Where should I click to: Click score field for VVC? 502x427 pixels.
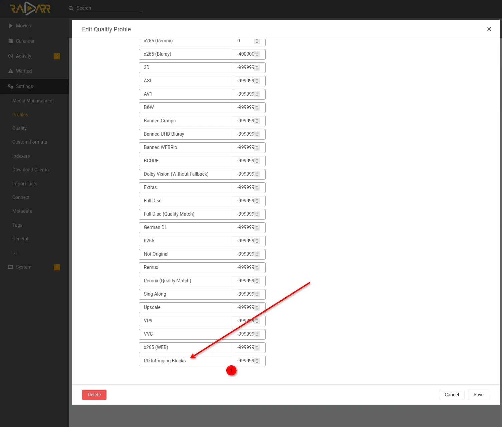249,334
